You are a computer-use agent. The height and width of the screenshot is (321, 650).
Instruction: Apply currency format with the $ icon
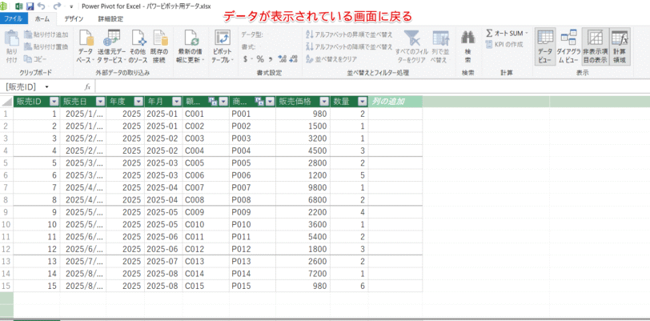tap(245, 59)
